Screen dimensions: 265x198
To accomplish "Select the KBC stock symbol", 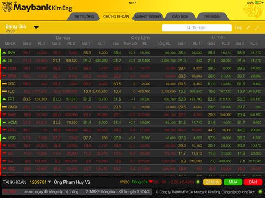I will [12, 169].
